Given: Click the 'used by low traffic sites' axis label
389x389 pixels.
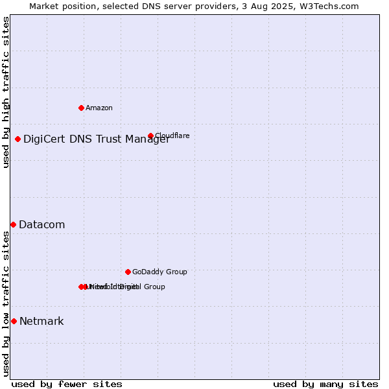Looking at the screenshot, I should (6, 305).
